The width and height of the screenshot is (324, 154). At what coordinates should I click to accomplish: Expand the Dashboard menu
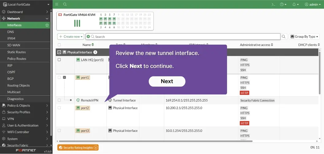click(25, 12)
